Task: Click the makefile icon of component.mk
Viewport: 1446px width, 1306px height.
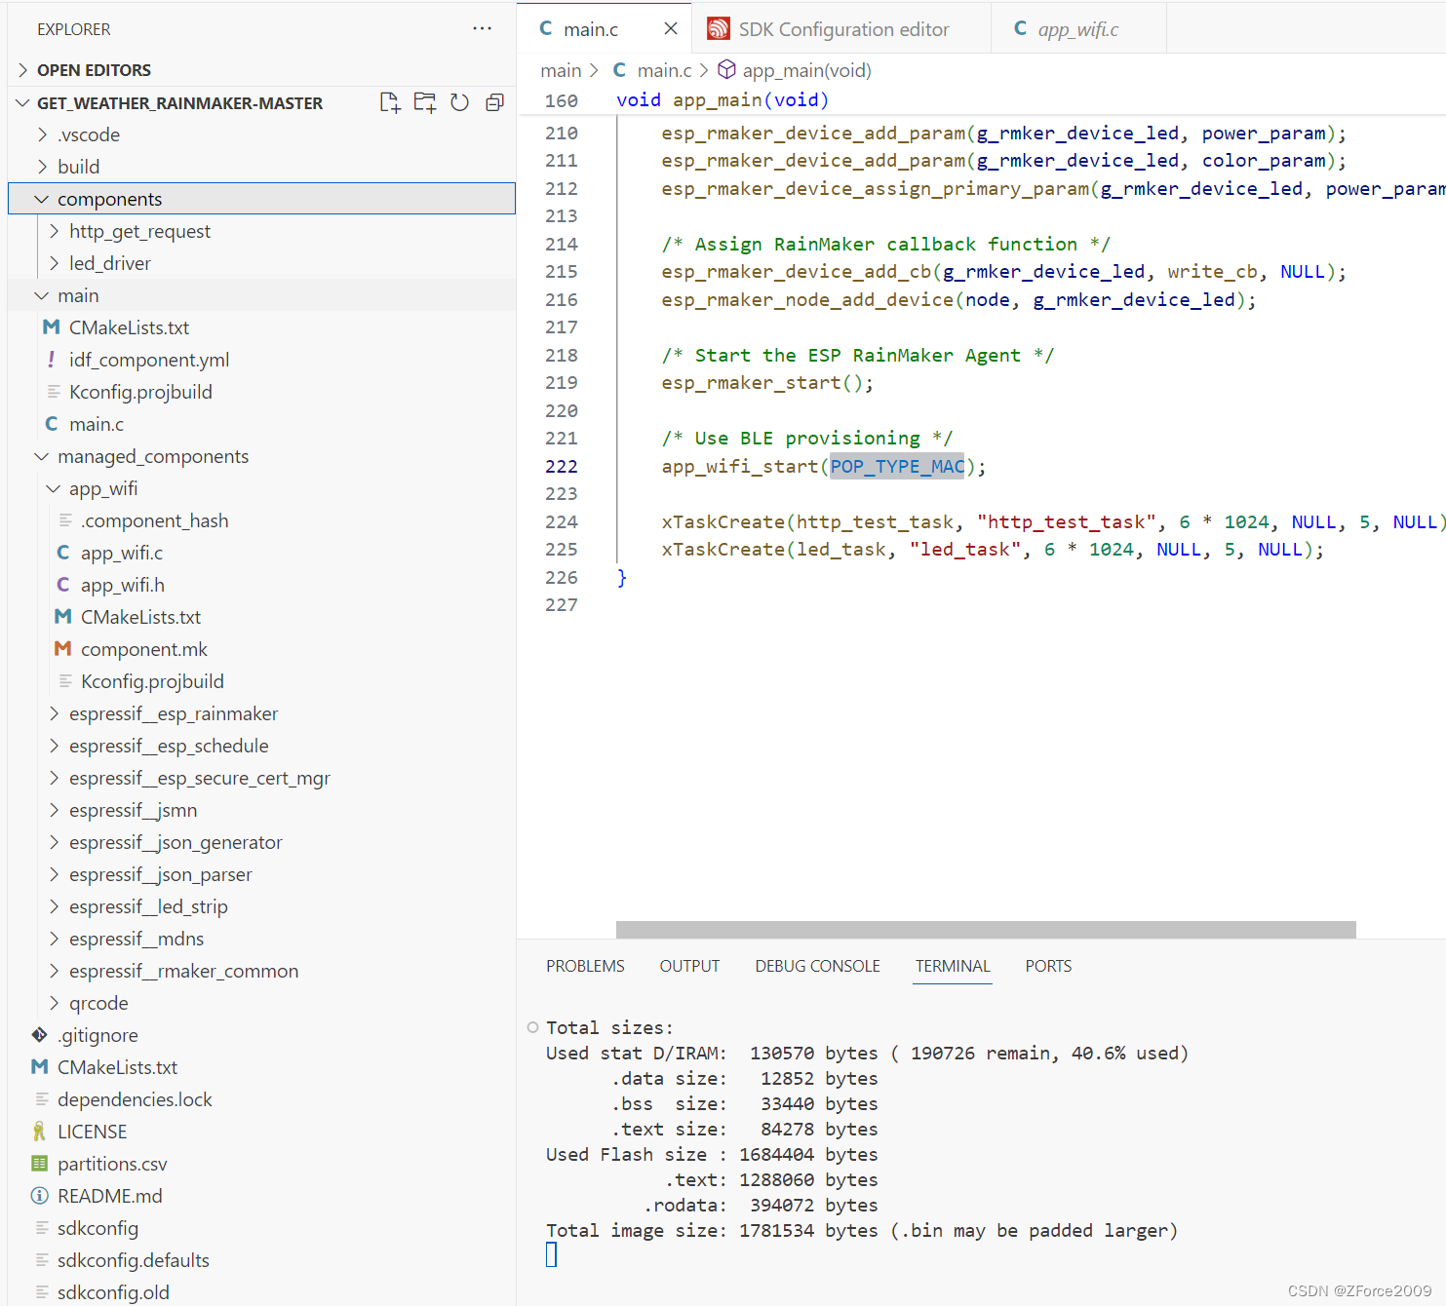Action: click(x=63, y=649)
